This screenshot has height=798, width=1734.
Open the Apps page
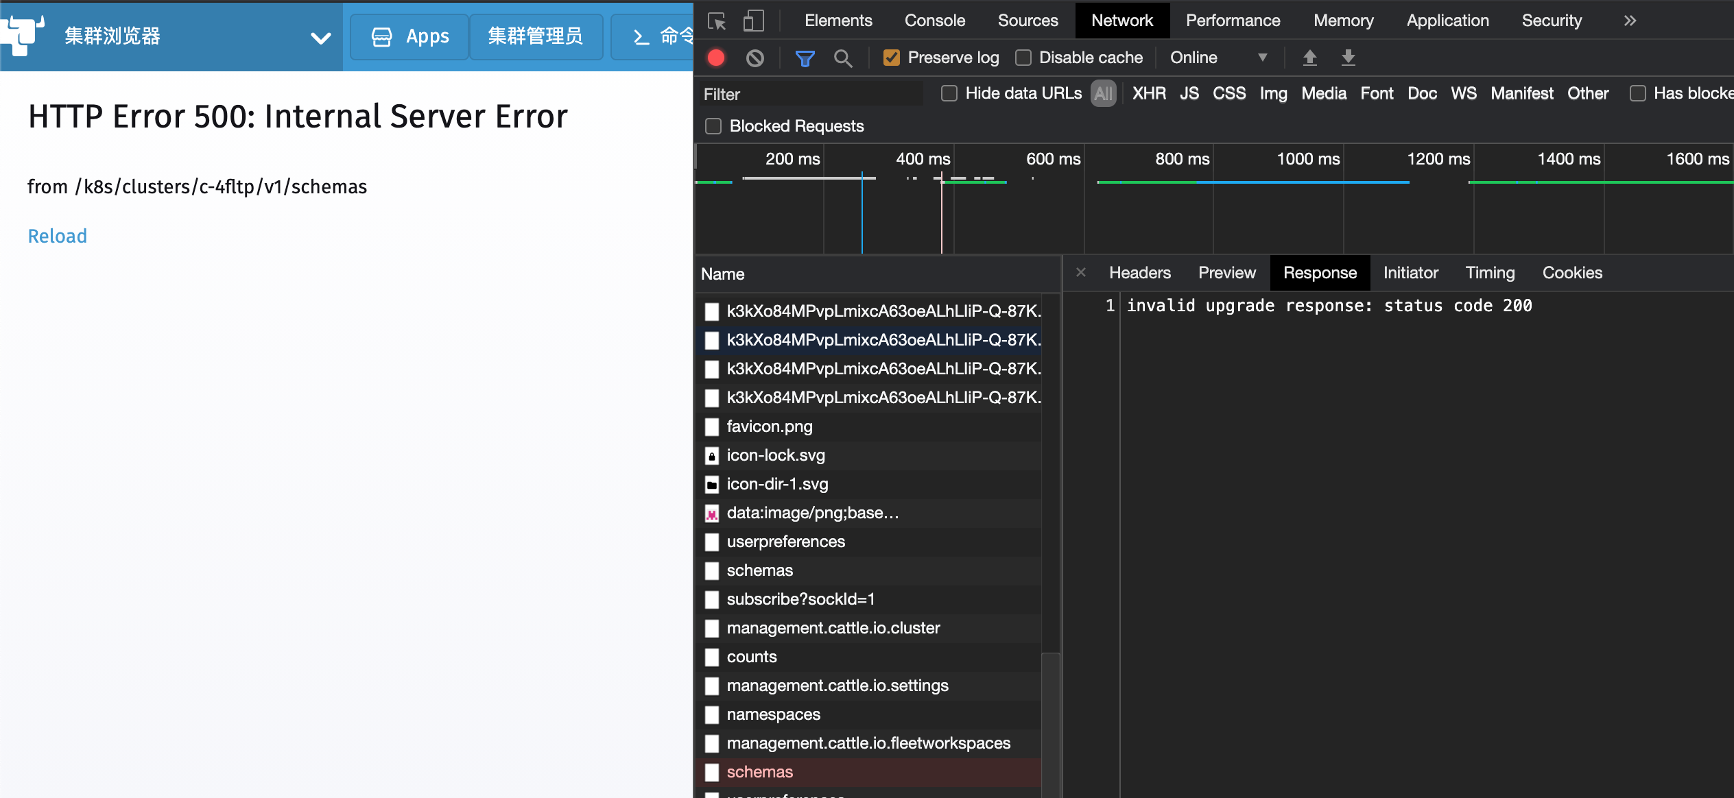point(409,36)
